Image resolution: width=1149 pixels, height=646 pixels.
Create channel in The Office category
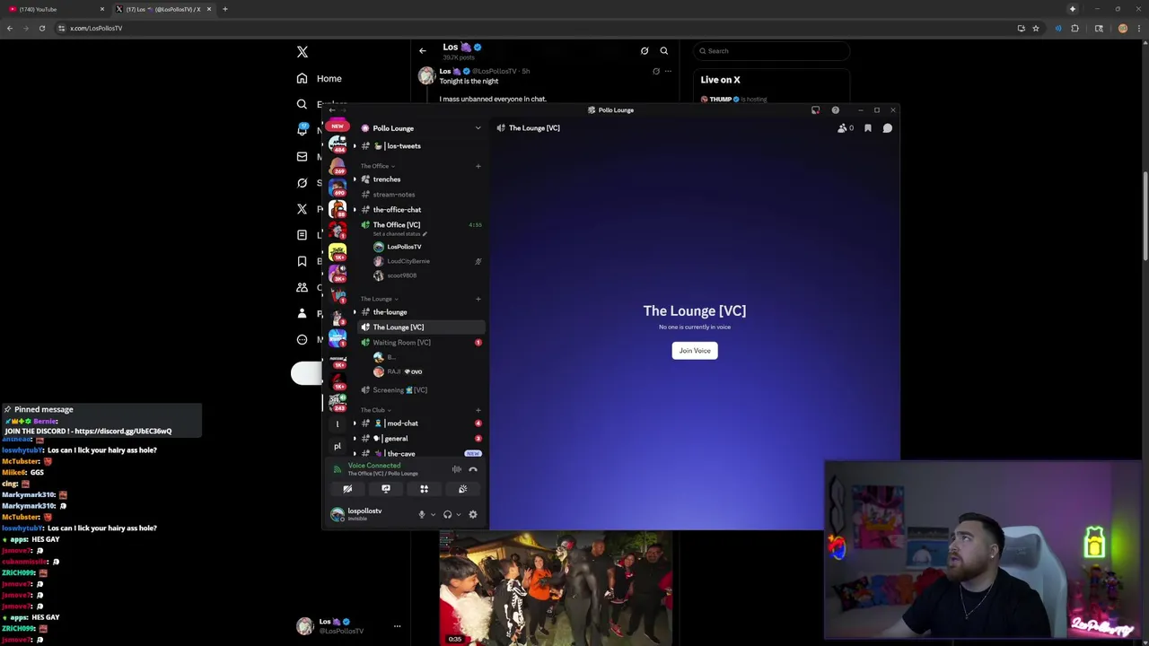(478, 166)
